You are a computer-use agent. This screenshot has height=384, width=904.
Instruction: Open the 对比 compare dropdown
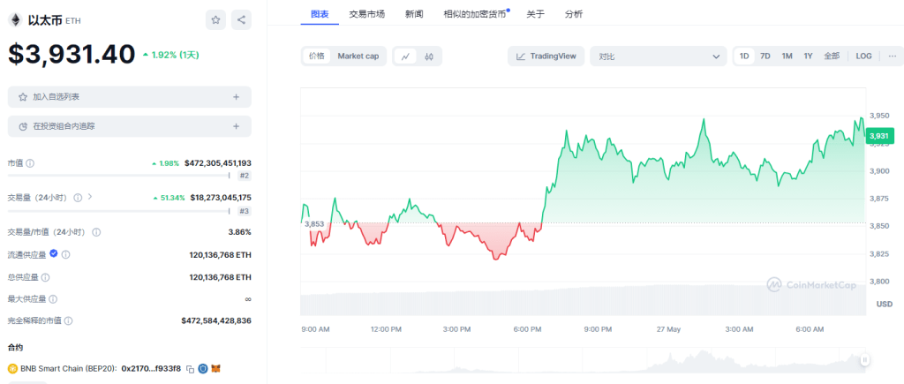point(658,56)
